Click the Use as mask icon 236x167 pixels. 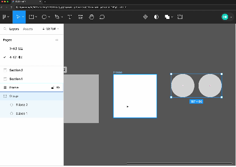(156, 17)
